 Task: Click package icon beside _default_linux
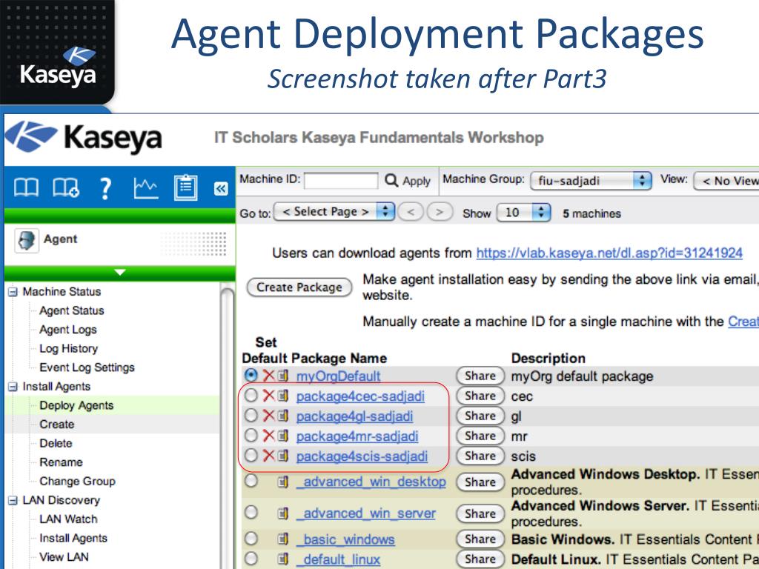click(x=283, y=559)
